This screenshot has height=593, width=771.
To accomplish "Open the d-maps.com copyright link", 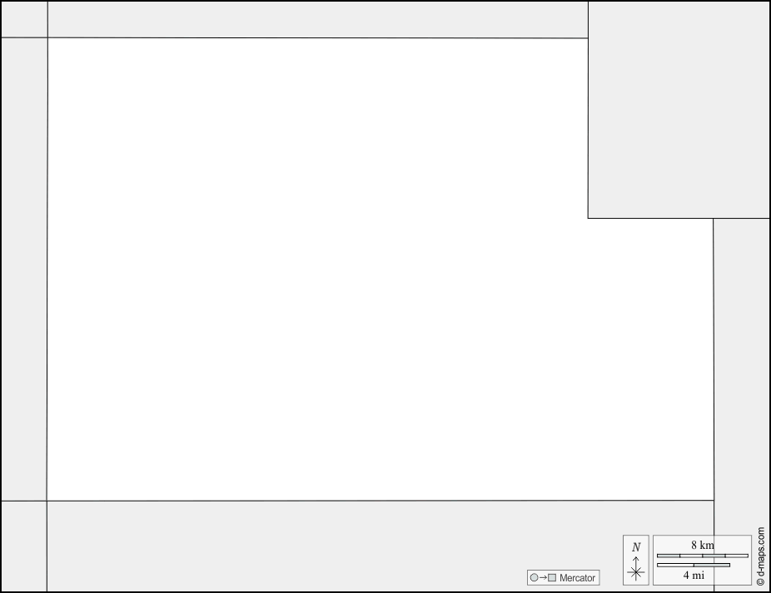I will [x=761, y=556].
